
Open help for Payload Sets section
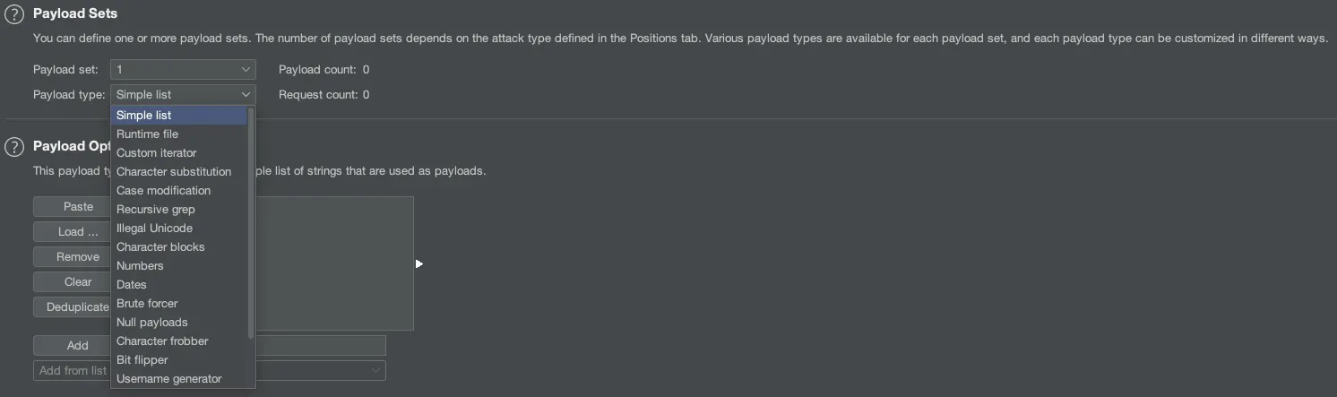point(14,14)
